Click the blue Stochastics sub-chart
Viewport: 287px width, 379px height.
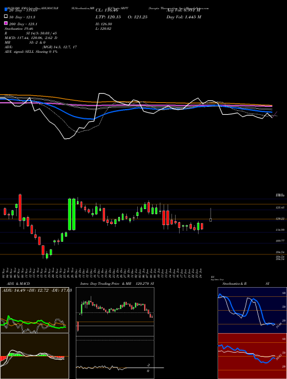point(252,310)
